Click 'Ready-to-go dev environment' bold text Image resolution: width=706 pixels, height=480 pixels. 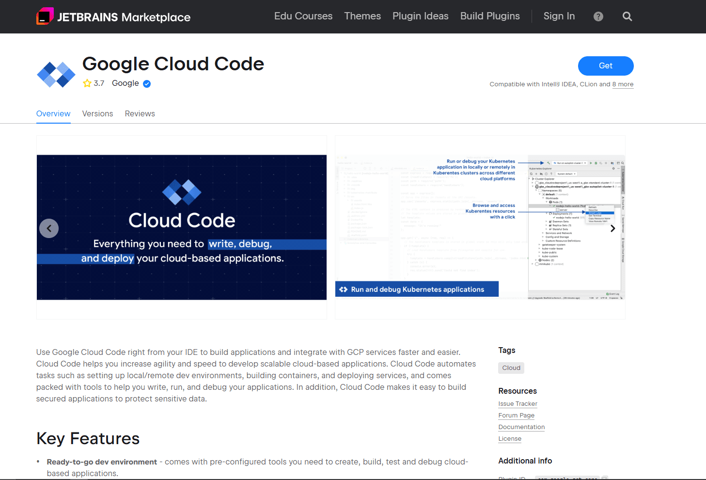click(102, 462)
